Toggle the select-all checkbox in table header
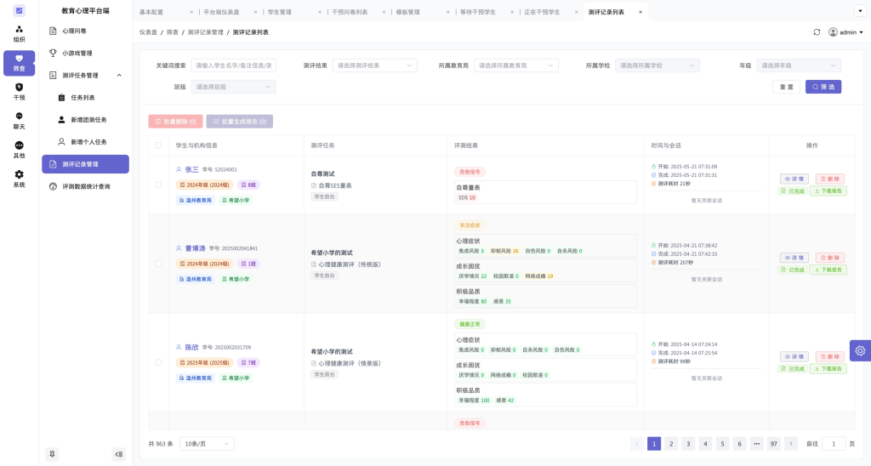This screenshot has height=466, width=871. tap(158, 145)
